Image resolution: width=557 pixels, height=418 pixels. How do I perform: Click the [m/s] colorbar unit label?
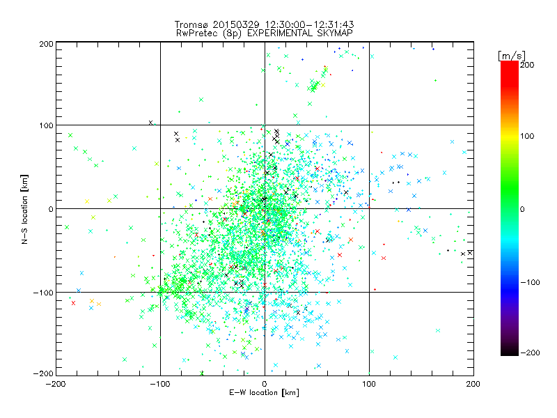(x=512, y=56)
